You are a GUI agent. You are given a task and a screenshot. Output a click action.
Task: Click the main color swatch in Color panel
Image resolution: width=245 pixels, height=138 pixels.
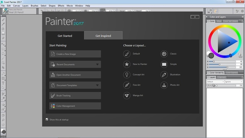tap(211, 56)
